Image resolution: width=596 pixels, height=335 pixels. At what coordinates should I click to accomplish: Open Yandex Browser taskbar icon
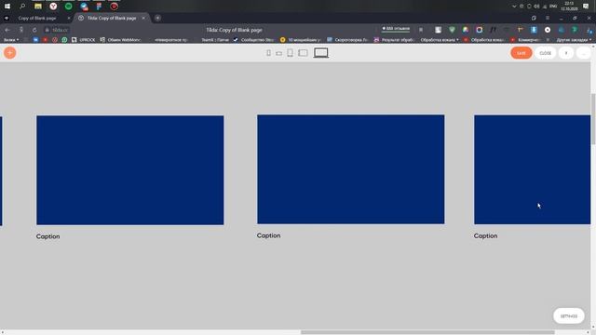[53, 7]
